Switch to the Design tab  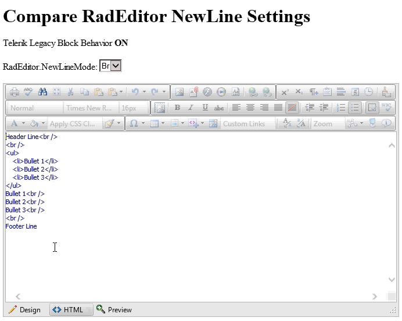24,310
